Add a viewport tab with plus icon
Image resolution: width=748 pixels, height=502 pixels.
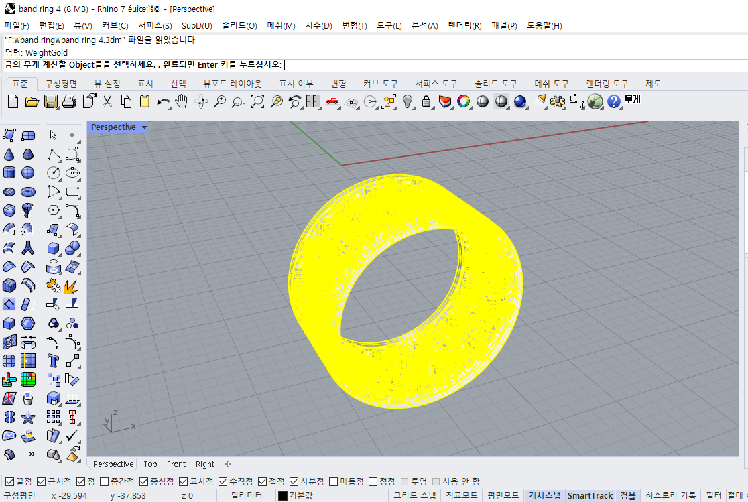(228, 464)
